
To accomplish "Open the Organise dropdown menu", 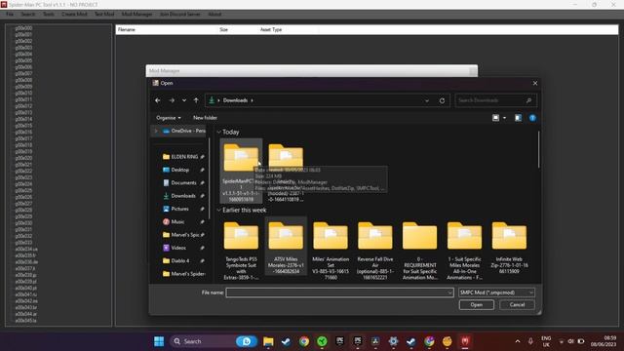I will point(169,118).
